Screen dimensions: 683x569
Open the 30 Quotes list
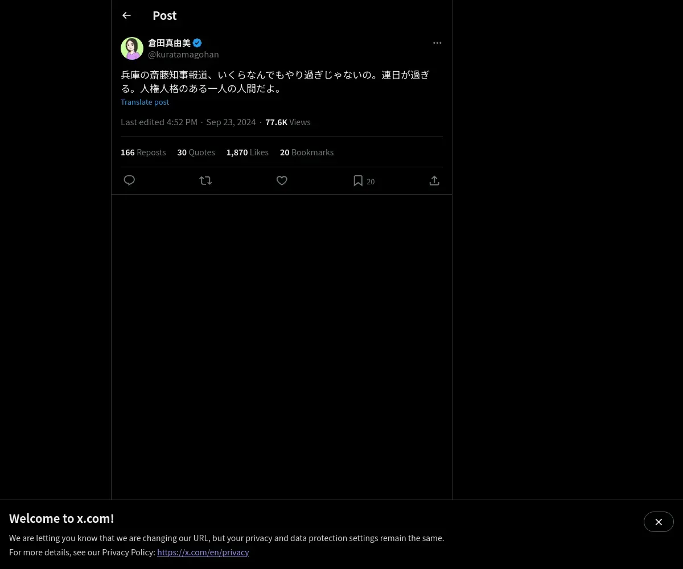196,152
